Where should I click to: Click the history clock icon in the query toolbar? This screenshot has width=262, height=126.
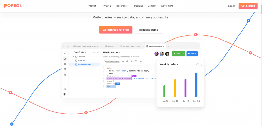tap(127, 61)
